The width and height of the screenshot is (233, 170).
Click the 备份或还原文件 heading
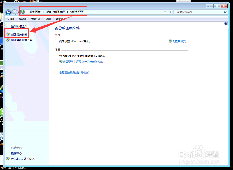pos(67,28)
